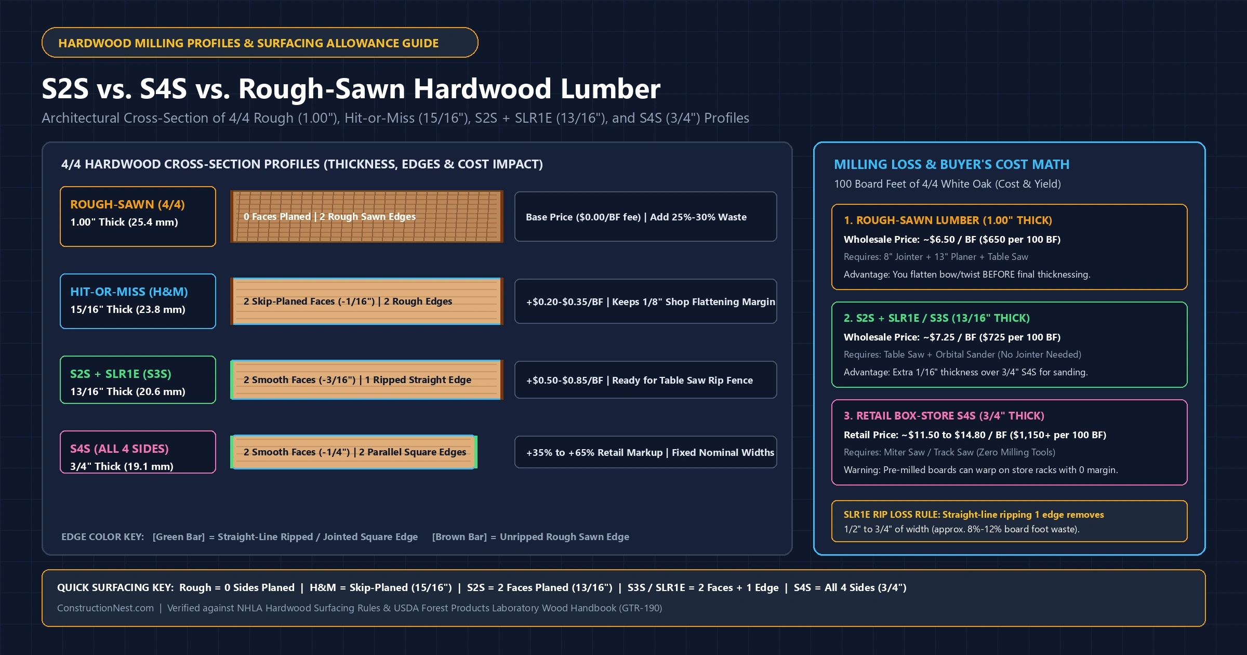
Task: Open the ConstructionNest.com link in the footer
Action: pos(105,608)
